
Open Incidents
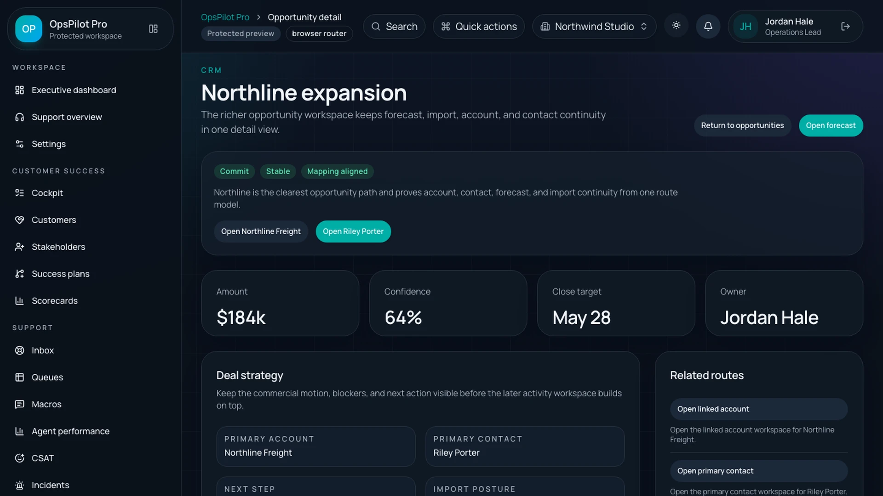(91, 485)
